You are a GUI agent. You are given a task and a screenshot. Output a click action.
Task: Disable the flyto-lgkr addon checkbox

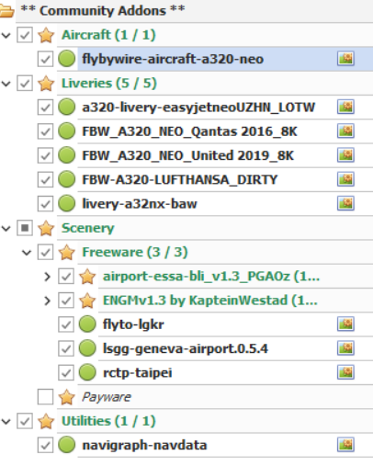click(66, 324)
